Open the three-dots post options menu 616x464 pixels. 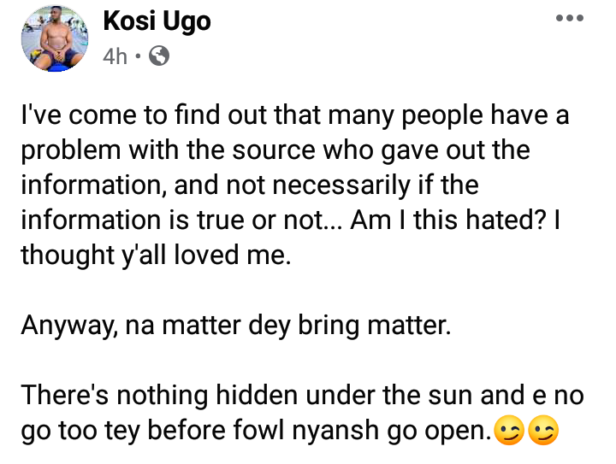tap(570, 18)
